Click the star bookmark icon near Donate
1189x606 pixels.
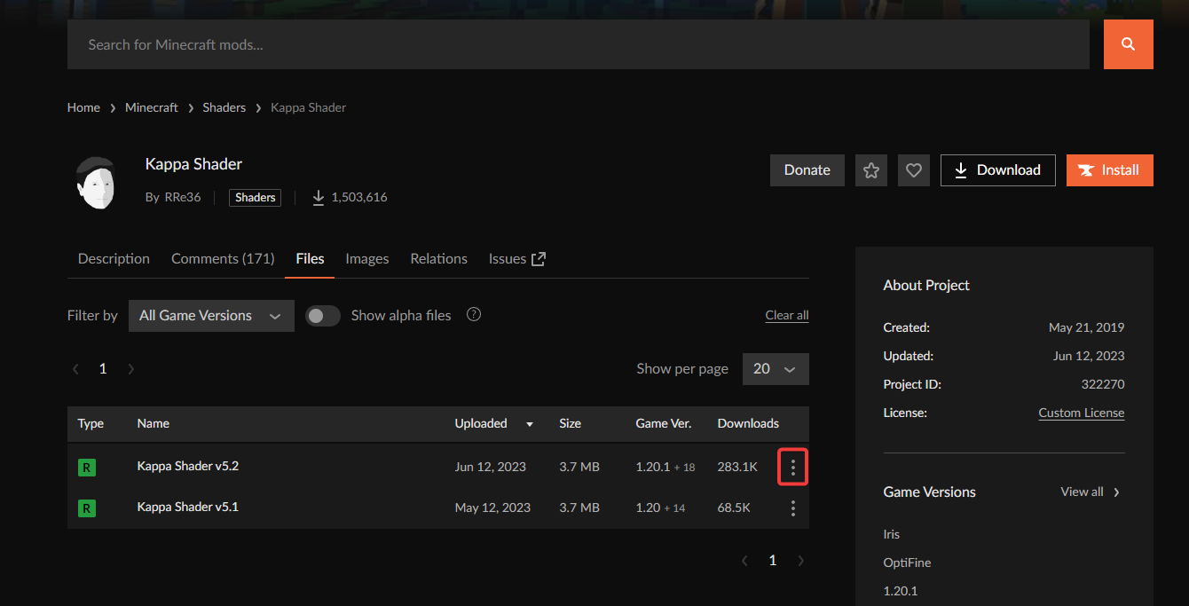point(870,169)
